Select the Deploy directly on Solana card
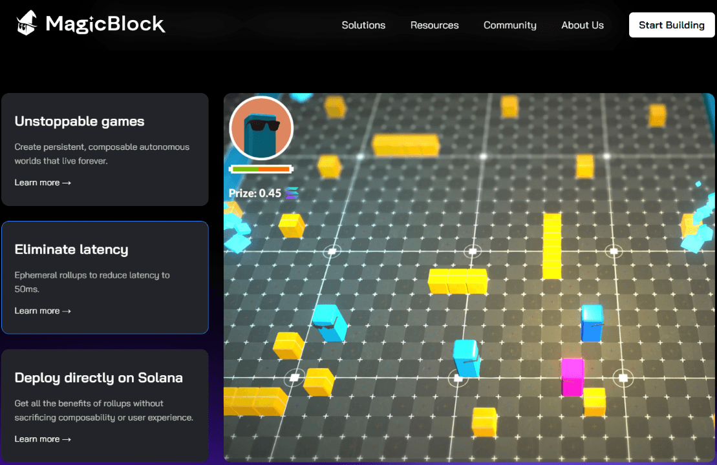The height and width of the screenshot is (465, 717). (105, 406)
